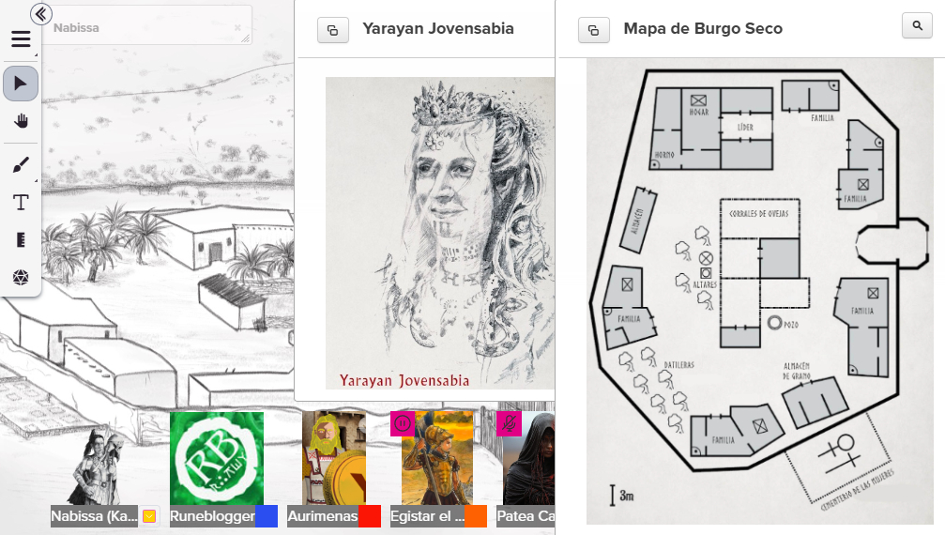
Task: Click Aurimenas' red color swatch
Action: [x=370, y=516]
